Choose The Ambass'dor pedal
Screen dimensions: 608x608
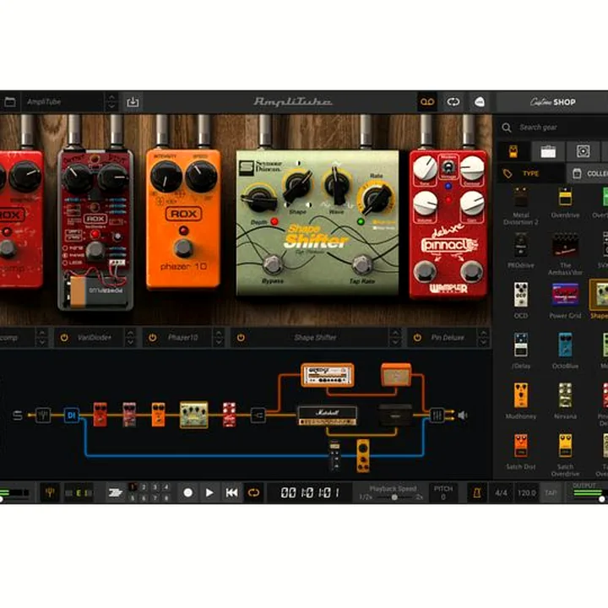(565, 254)
